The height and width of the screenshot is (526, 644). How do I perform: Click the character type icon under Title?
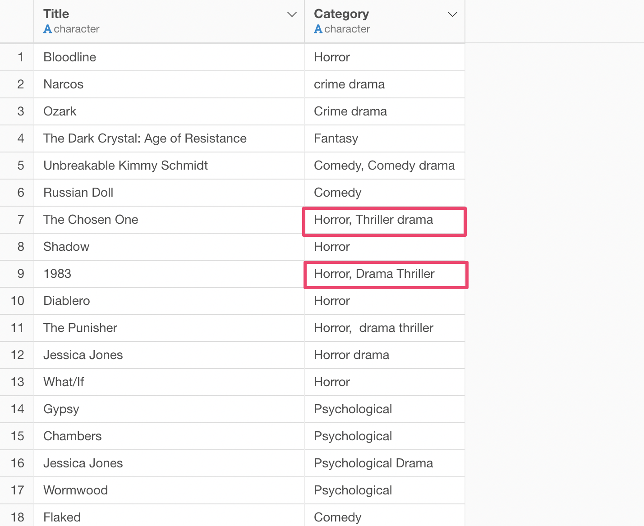pos(48,29)
